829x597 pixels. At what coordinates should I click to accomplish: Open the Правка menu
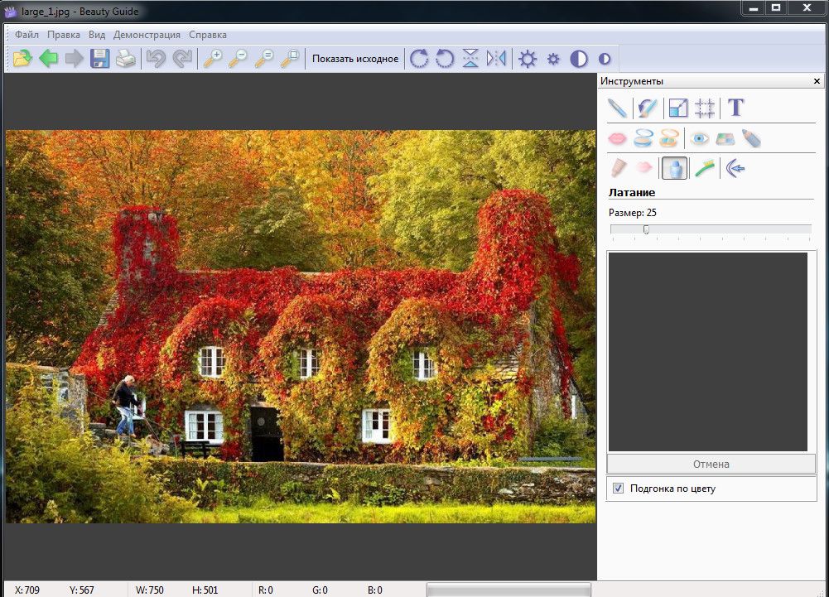(64, 35)
